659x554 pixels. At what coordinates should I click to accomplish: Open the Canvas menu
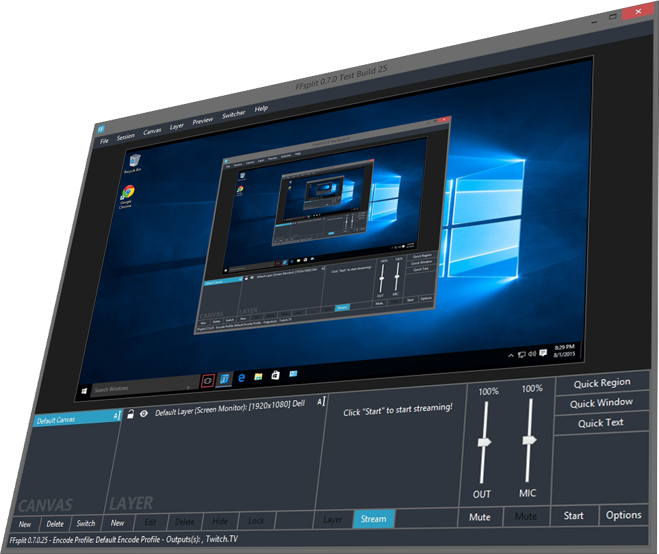[152, 131]
